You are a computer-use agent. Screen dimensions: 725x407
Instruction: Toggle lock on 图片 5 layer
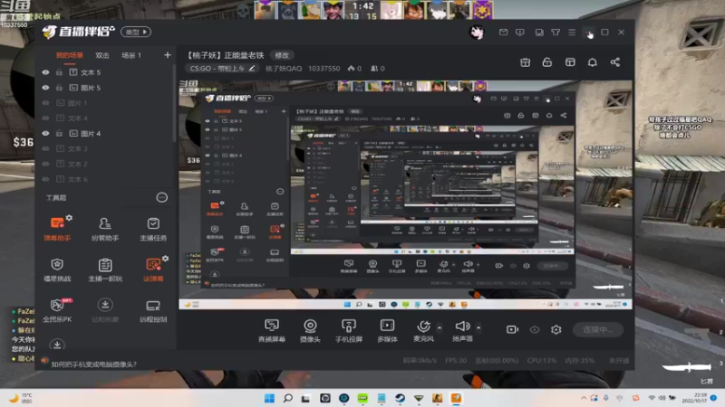pyautogui.click(x=59, y=88)
